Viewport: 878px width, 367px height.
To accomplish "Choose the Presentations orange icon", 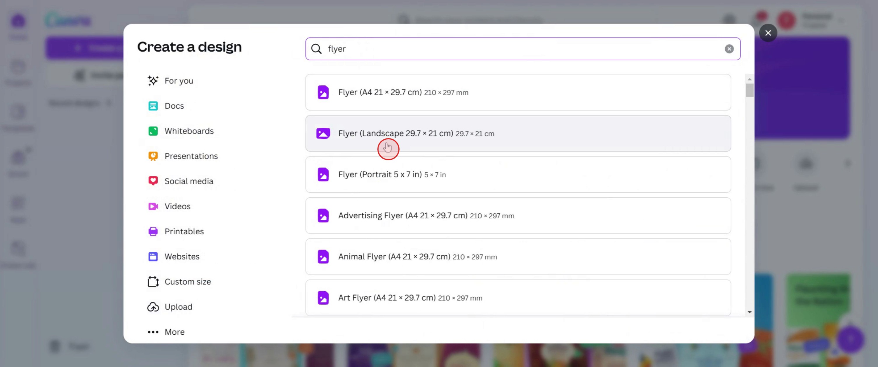I will 153,156.
